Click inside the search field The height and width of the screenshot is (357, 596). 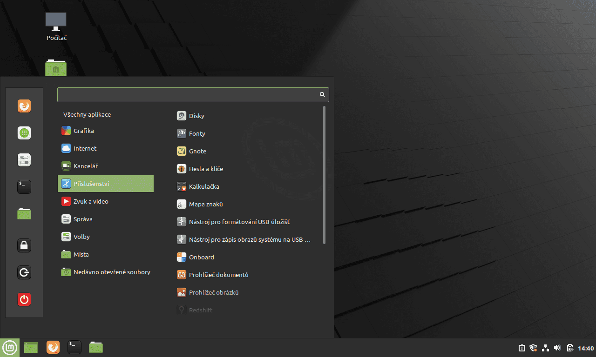(186, 94)
